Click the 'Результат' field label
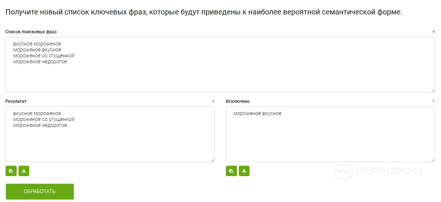Viewport: 441px width, 202px height. (x=16, y=101)
